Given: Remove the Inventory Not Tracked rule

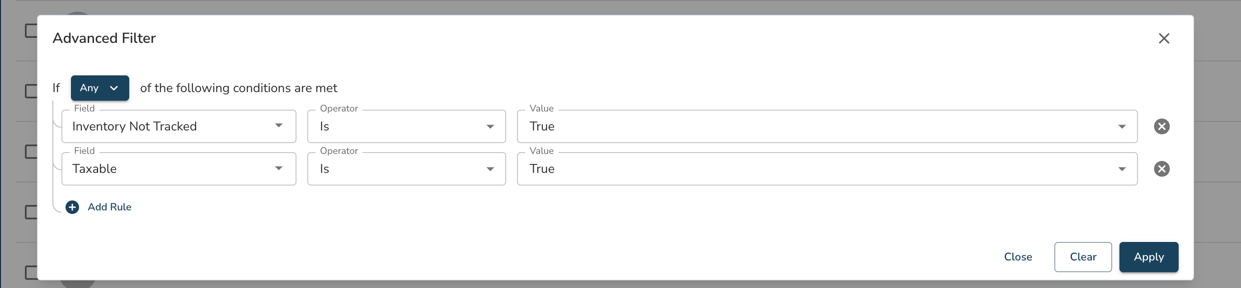Looking at the screenshot, I should pyautogui.click(x=1161, y=126).
